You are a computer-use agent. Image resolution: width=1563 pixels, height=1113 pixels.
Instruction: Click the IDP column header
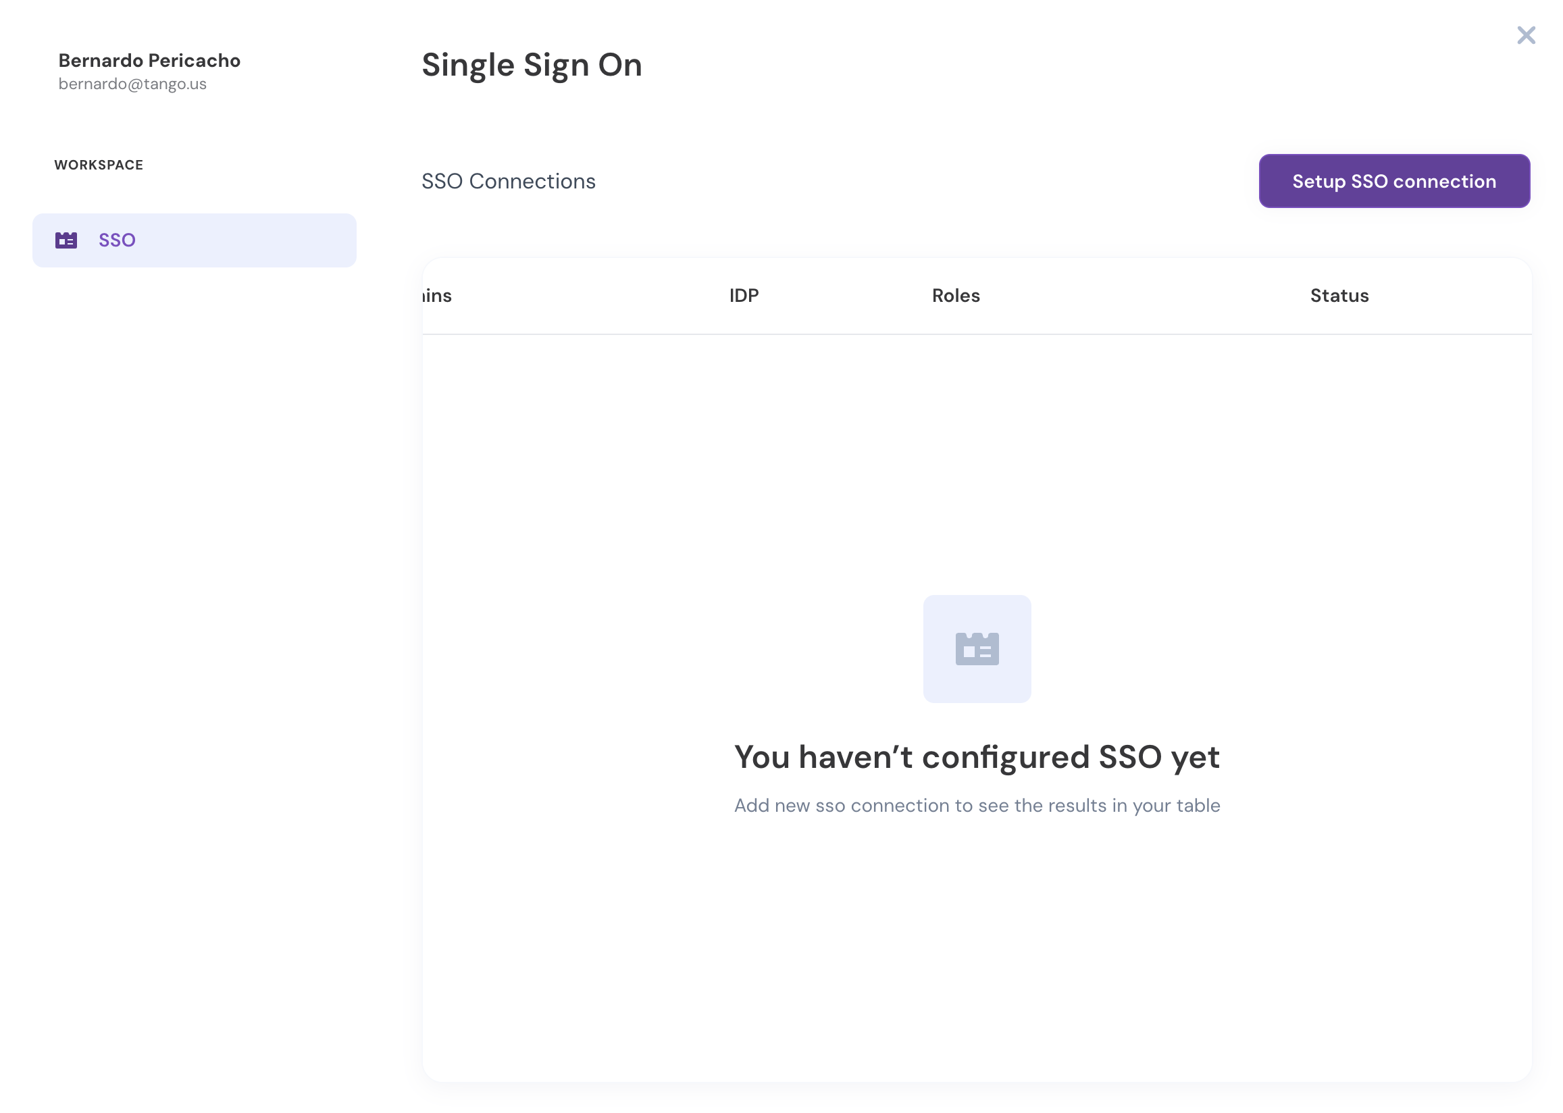[x=744, y=295]
